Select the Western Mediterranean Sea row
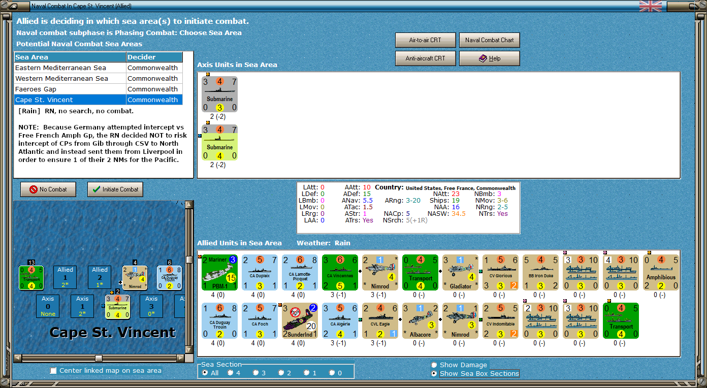This screenshot has height=388, width=707. tap(99, 79)
